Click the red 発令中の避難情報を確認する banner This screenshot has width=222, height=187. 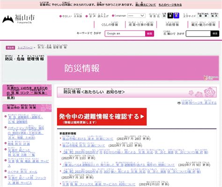tap(102, 117)
